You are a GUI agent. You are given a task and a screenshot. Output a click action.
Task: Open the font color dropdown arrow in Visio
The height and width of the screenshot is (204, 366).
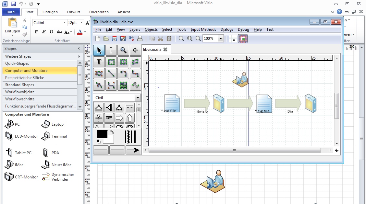[85, 32]
